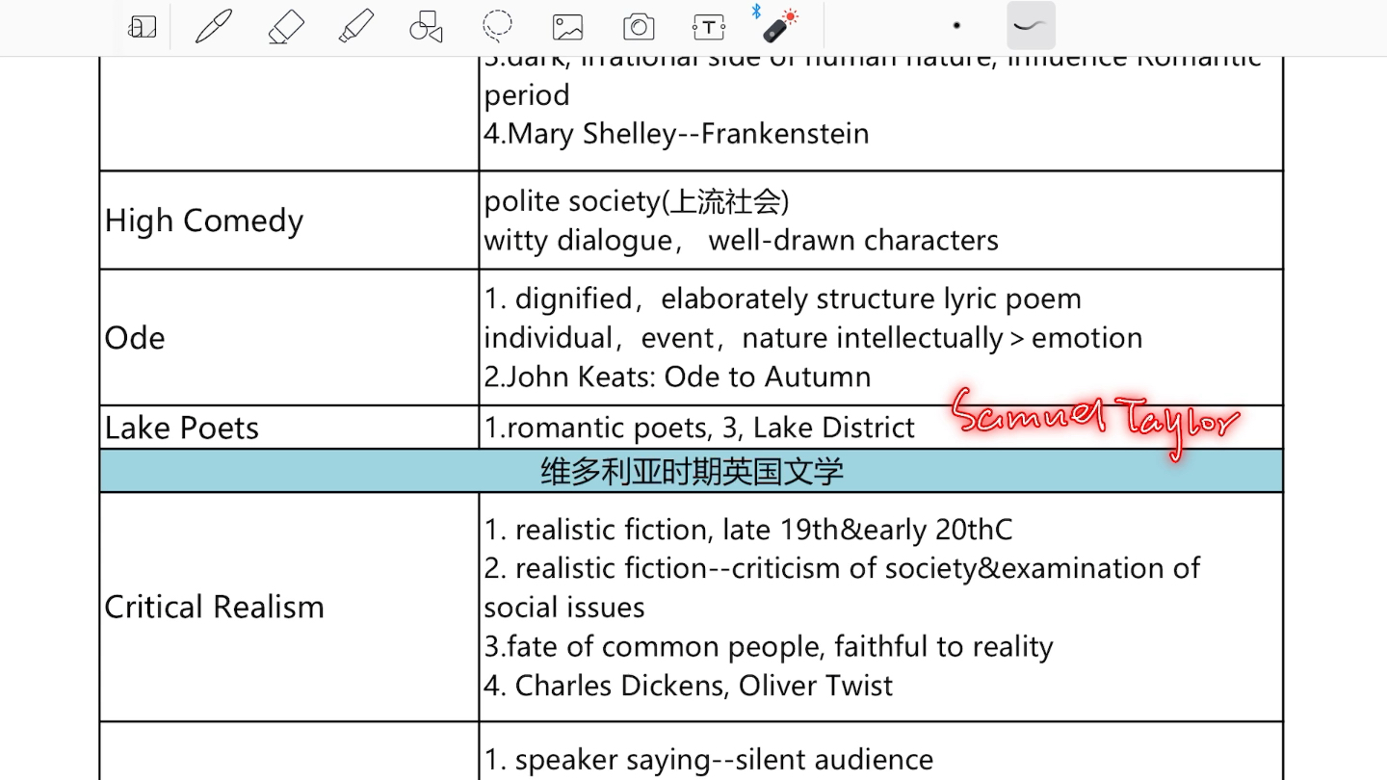
Task: Select the Eraser tool
Action: click(x=286, y=27)
